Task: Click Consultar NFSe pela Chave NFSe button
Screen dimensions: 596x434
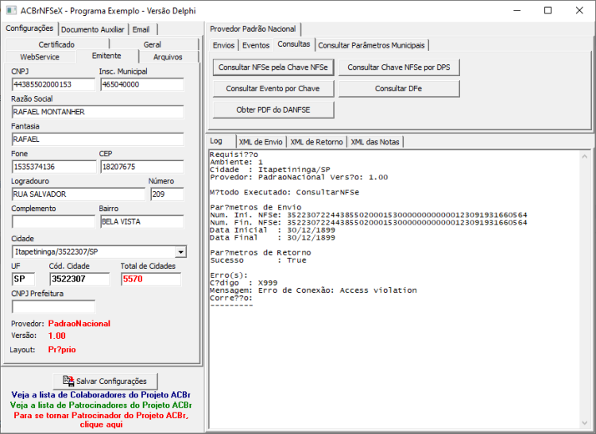Action: [273, 67]
